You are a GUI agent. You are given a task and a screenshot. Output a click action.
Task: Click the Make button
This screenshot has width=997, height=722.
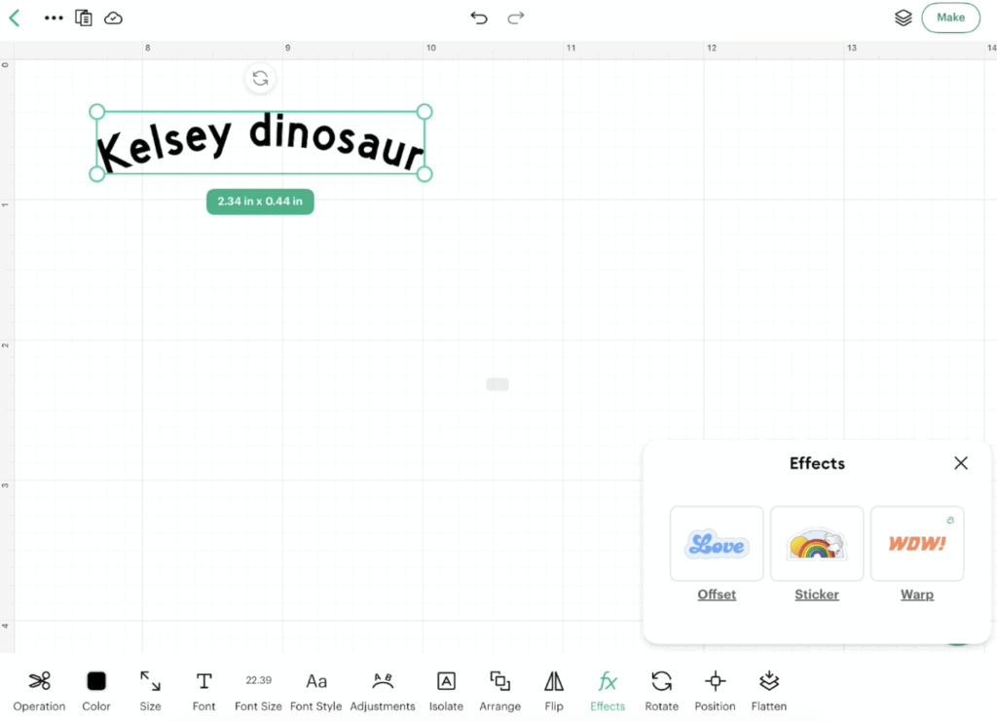pyautogui.click(x=950, y=18)
